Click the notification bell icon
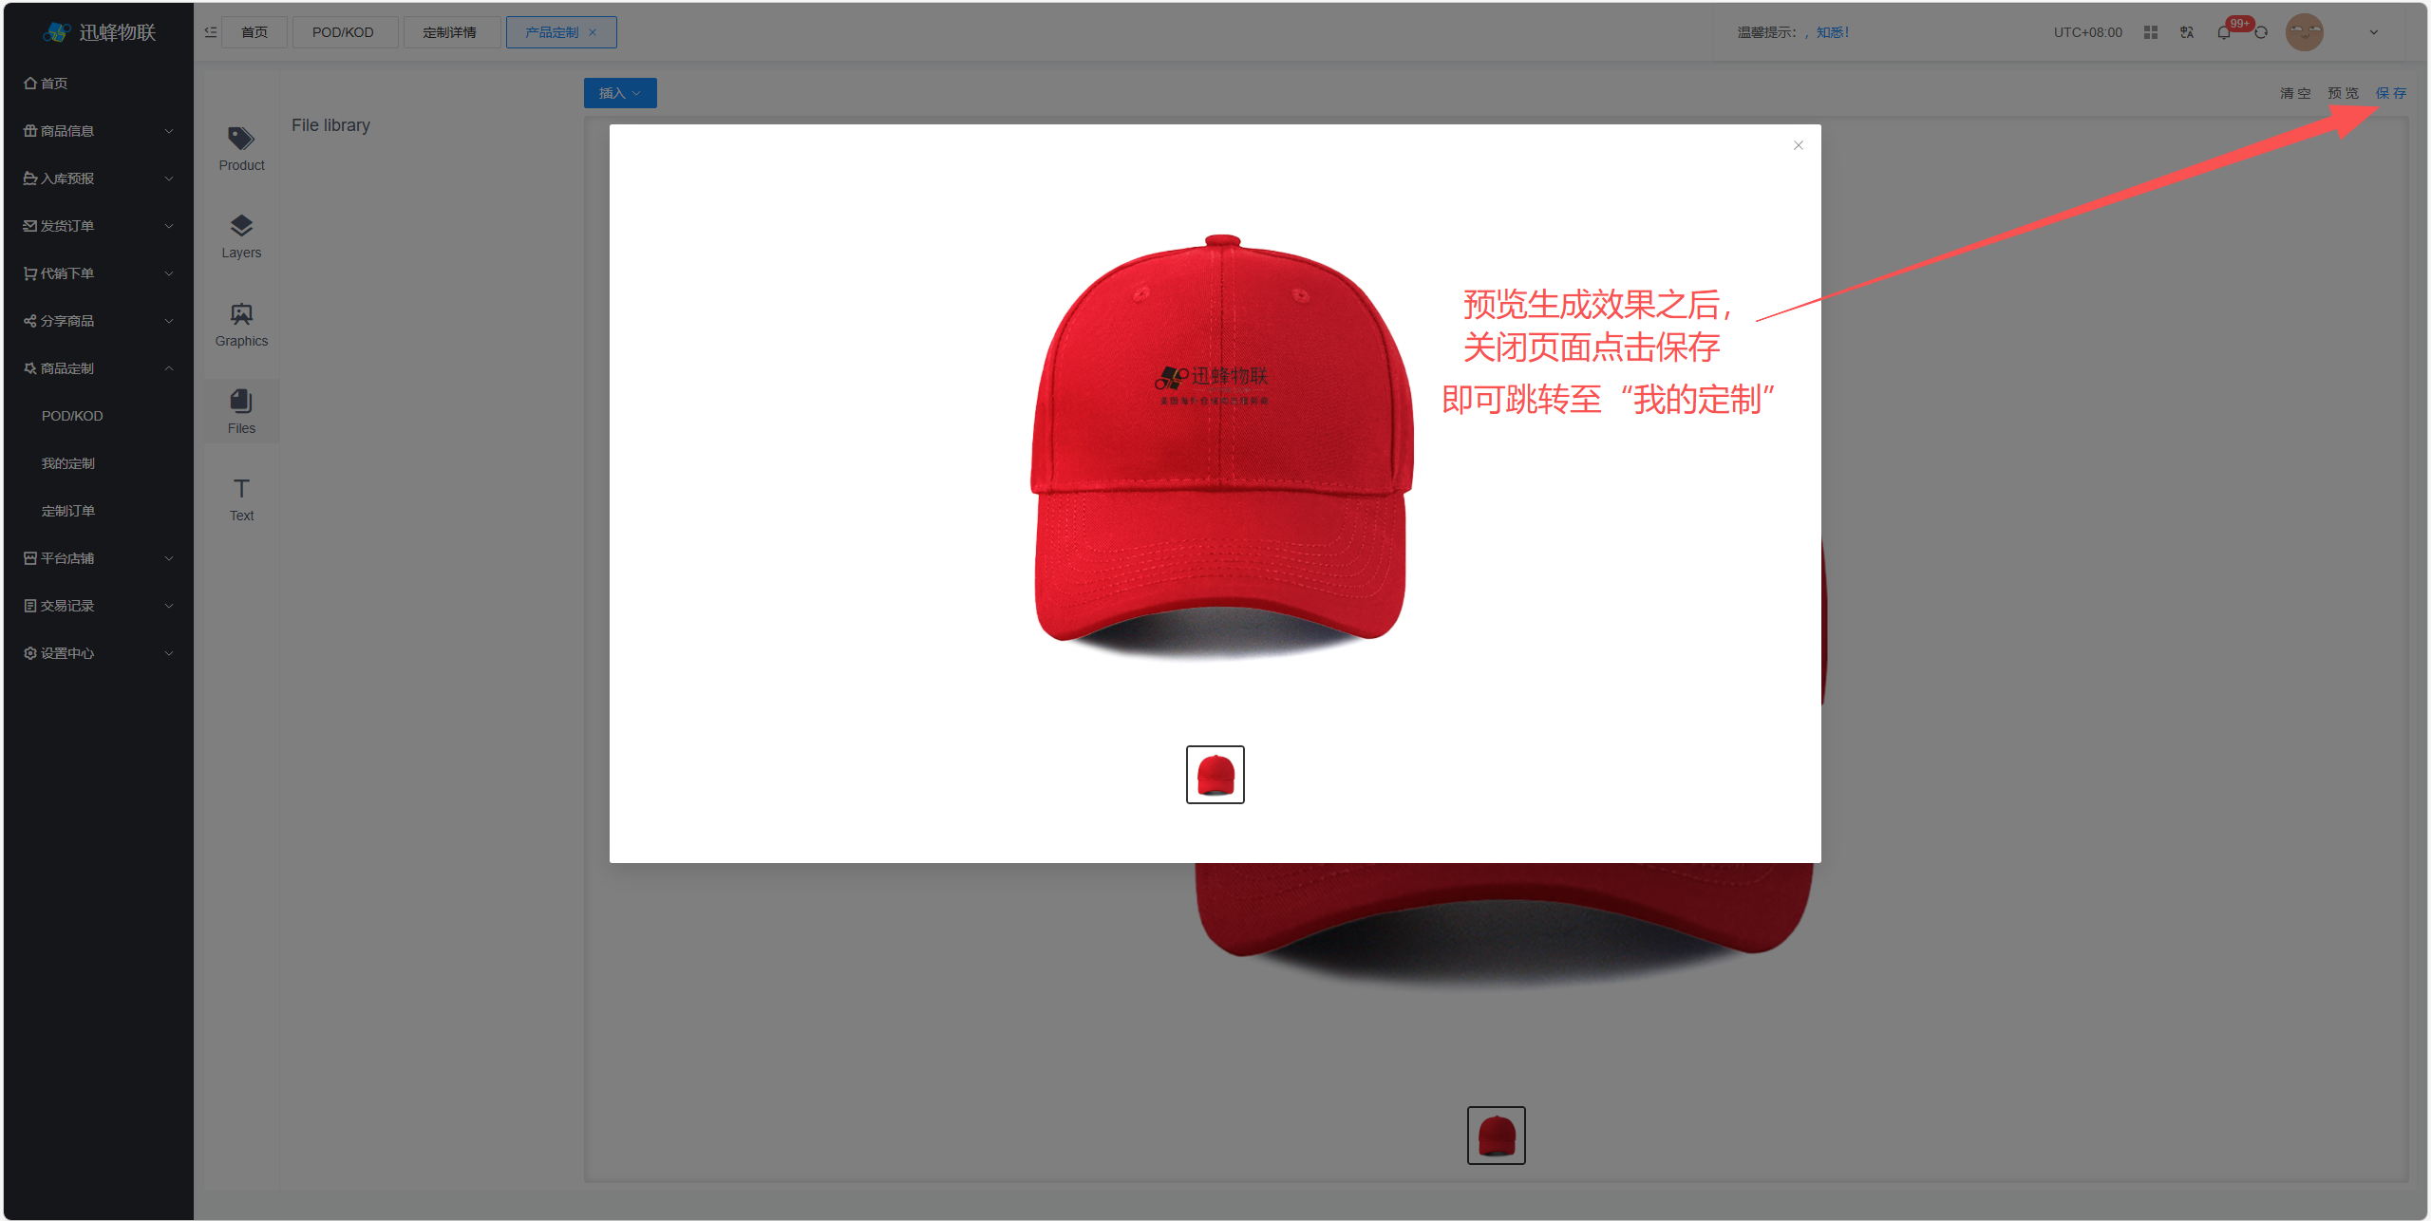 coord(2223,33)
